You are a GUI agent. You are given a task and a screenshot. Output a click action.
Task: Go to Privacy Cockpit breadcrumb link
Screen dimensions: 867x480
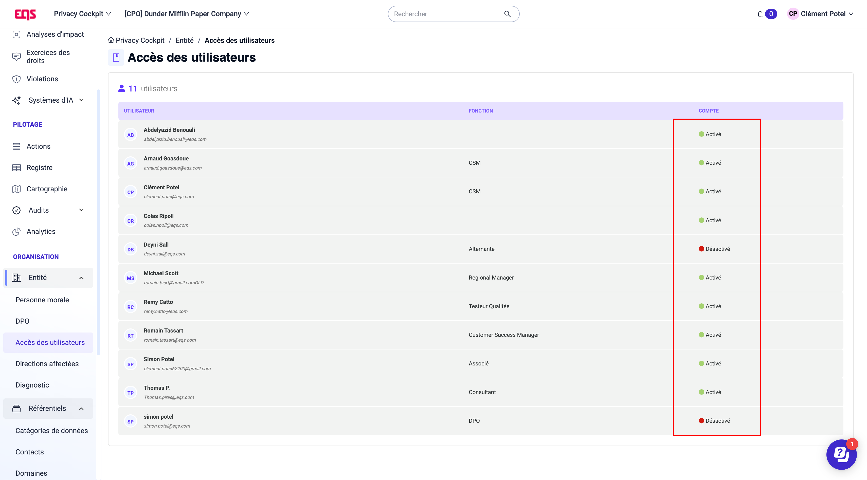coord(140,40)
